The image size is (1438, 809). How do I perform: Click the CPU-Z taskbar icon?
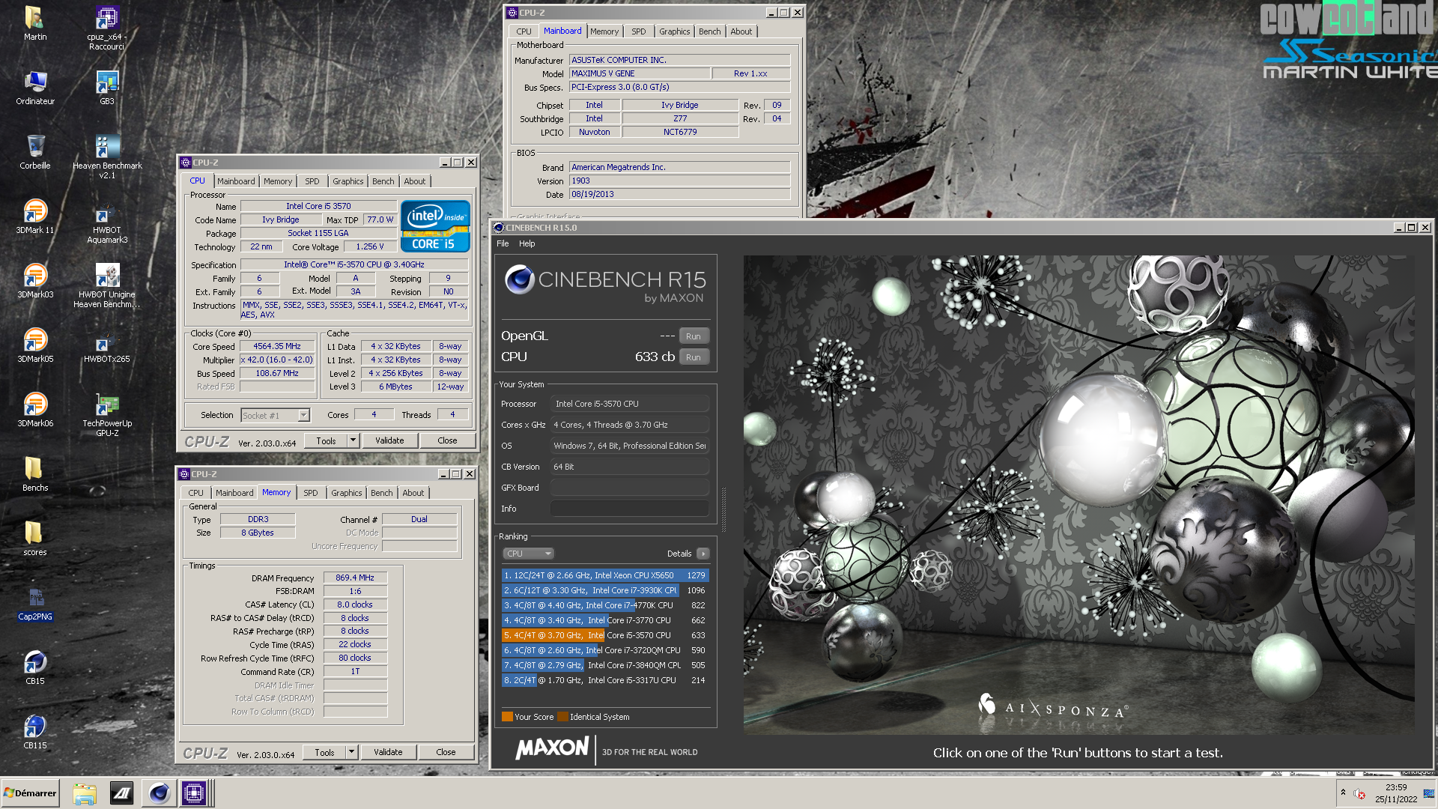tap(194, 793)
